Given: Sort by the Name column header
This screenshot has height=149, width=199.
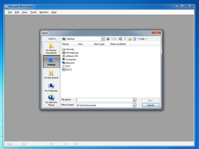Looking at the screenshot, I should tap(69, 44).
